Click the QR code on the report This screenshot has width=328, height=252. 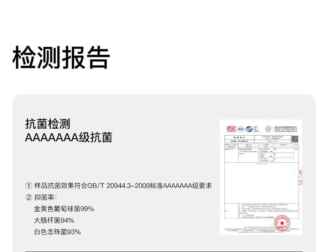point(295,139)
